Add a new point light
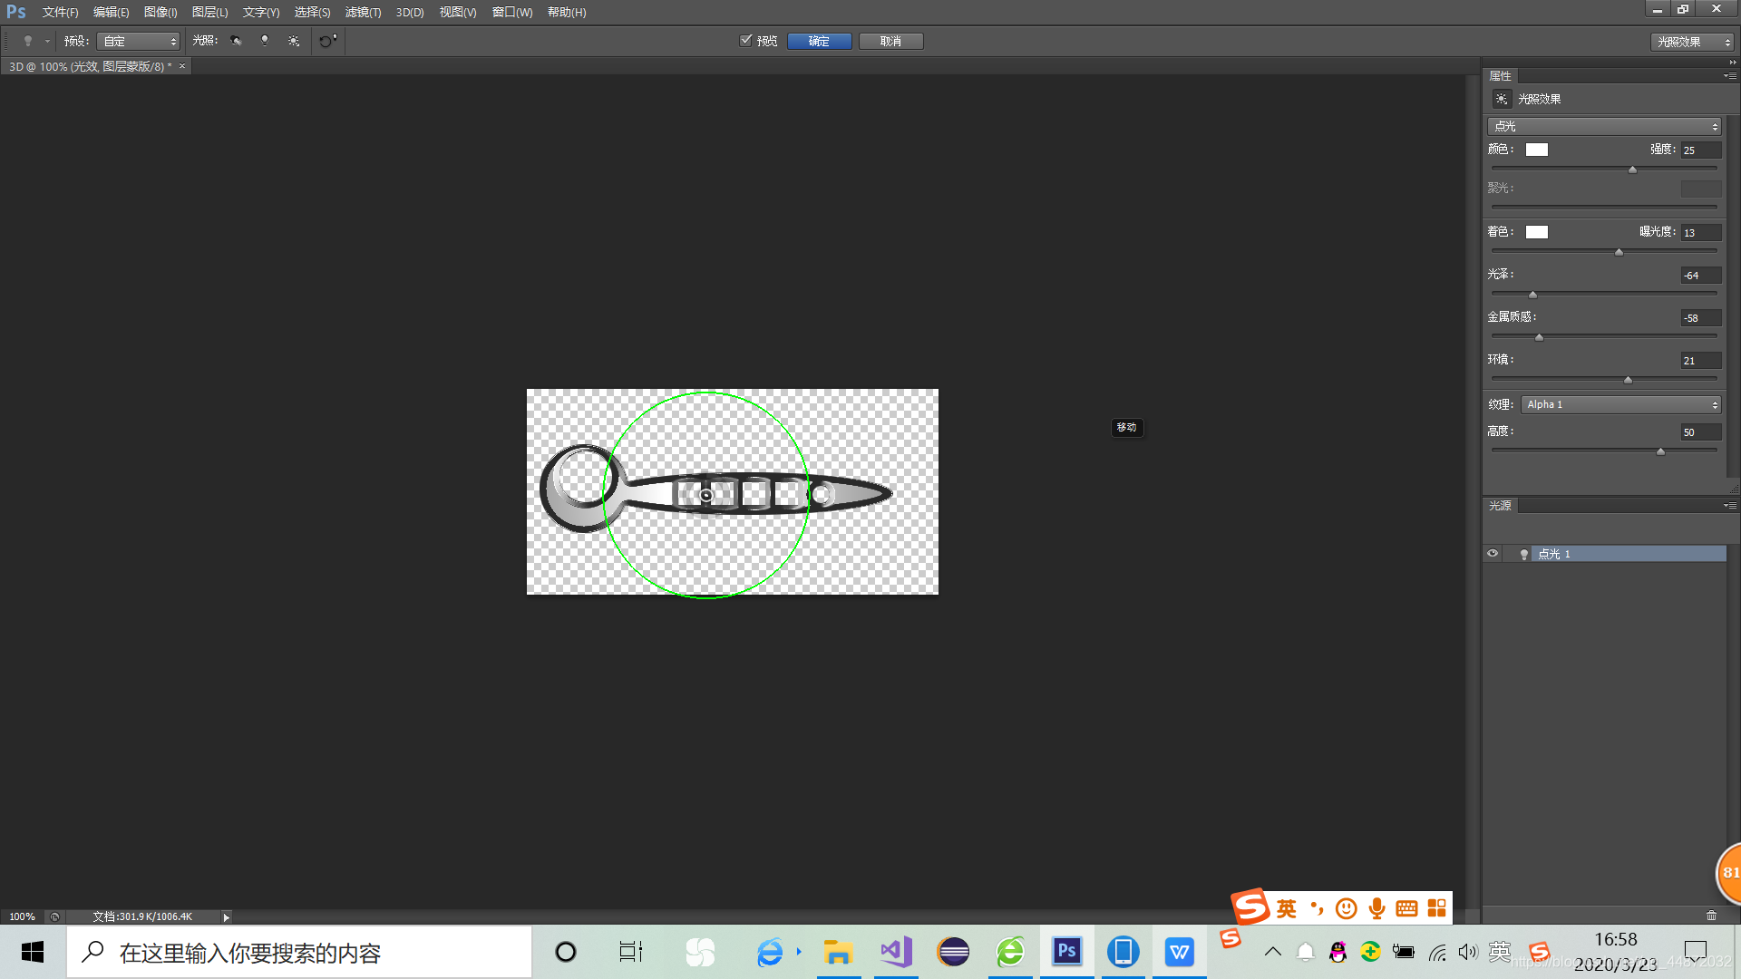This screenshot has width=1741, height=979. 265,41
